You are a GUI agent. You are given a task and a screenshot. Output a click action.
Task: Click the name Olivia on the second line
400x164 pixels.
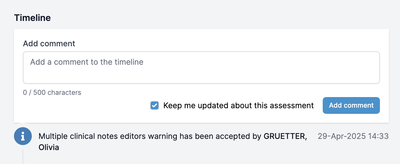coord(49,147)
